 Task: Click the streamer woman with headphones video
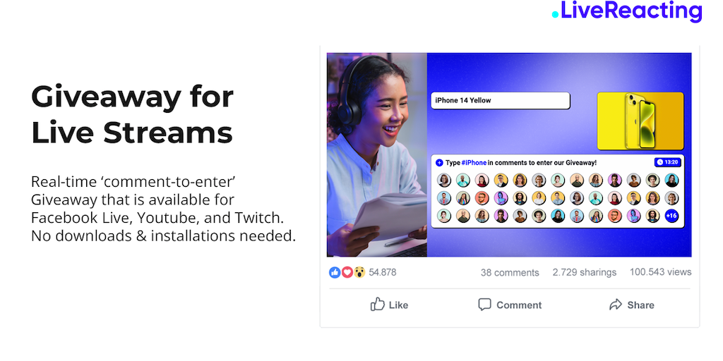377,154
